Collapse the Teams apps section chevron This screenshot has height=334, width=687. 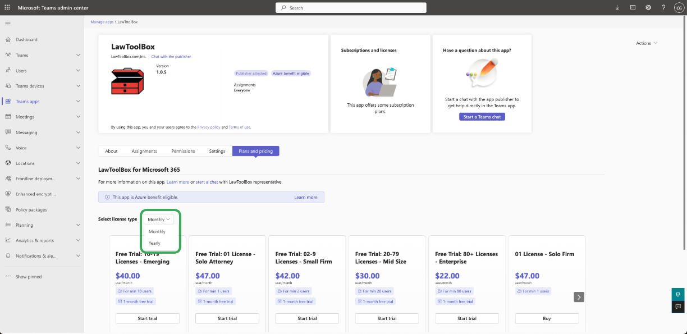click(78, 102)
